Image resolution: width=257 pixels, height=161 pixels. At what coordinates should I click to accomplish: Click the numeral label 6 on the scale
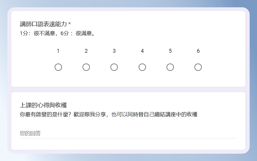pyautogui.click(x=198, y=51)
